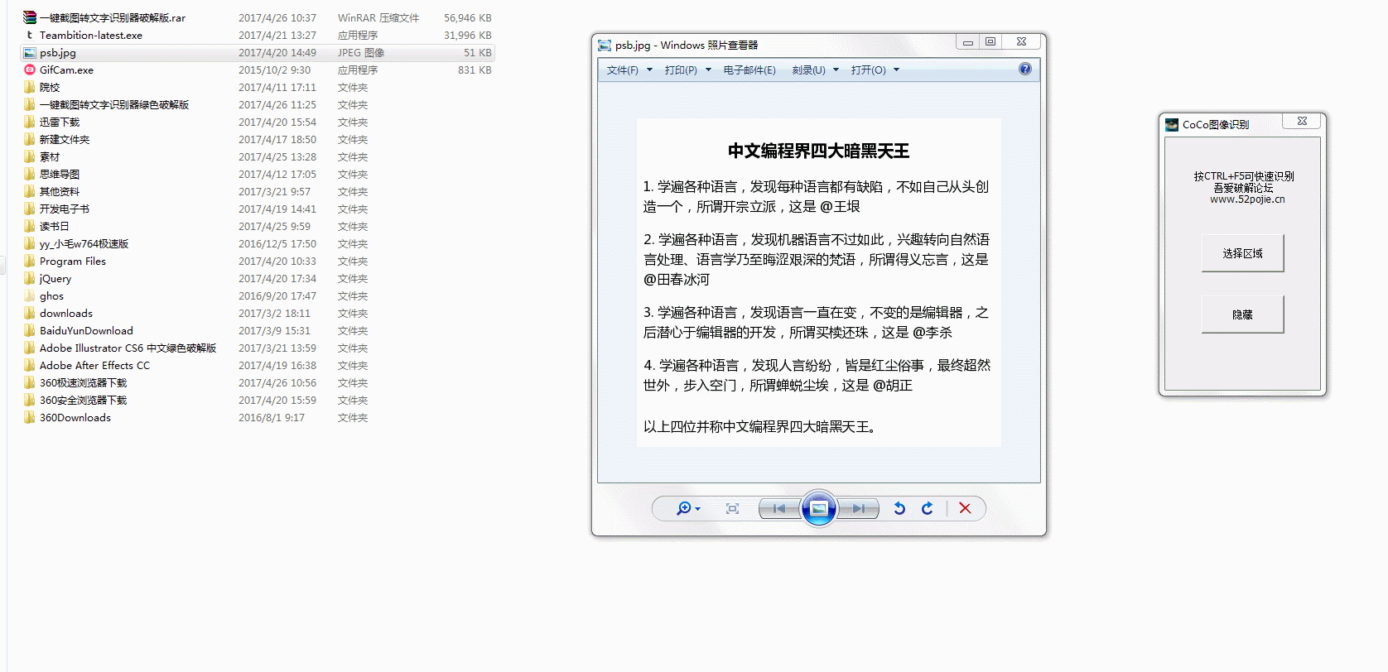Click the displayed psb.jpg image content
Image resolution: width=1388 pixels, height=672 pixels.
point(819,282)
